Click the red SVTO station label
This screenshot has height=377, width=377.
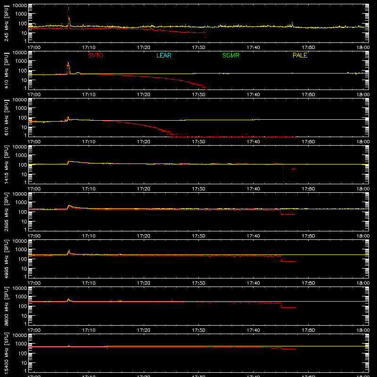click(96, 55)
